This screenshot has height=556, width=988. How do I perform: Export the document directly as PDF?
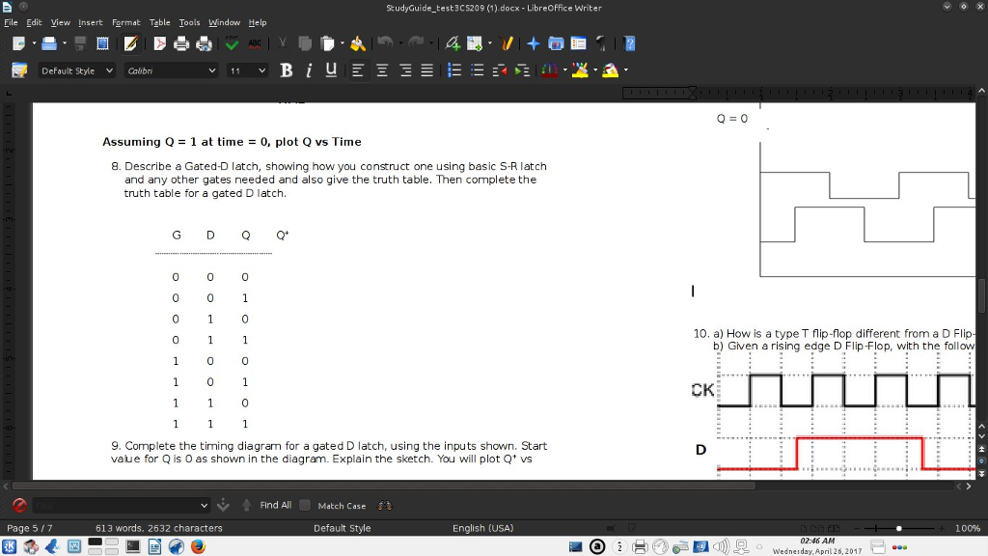tap(162, 42)
